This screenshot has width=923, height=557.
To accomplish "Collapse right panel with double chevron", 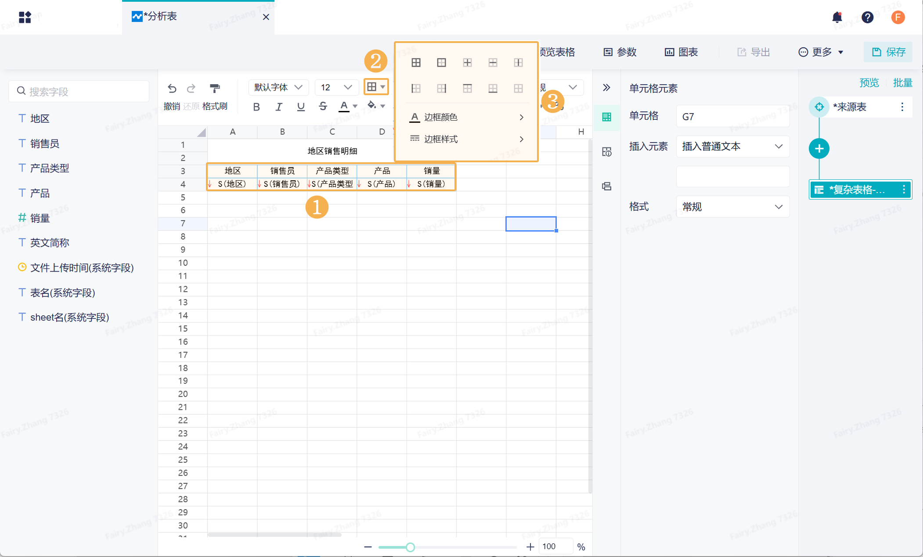I will (x=606, y=87).
